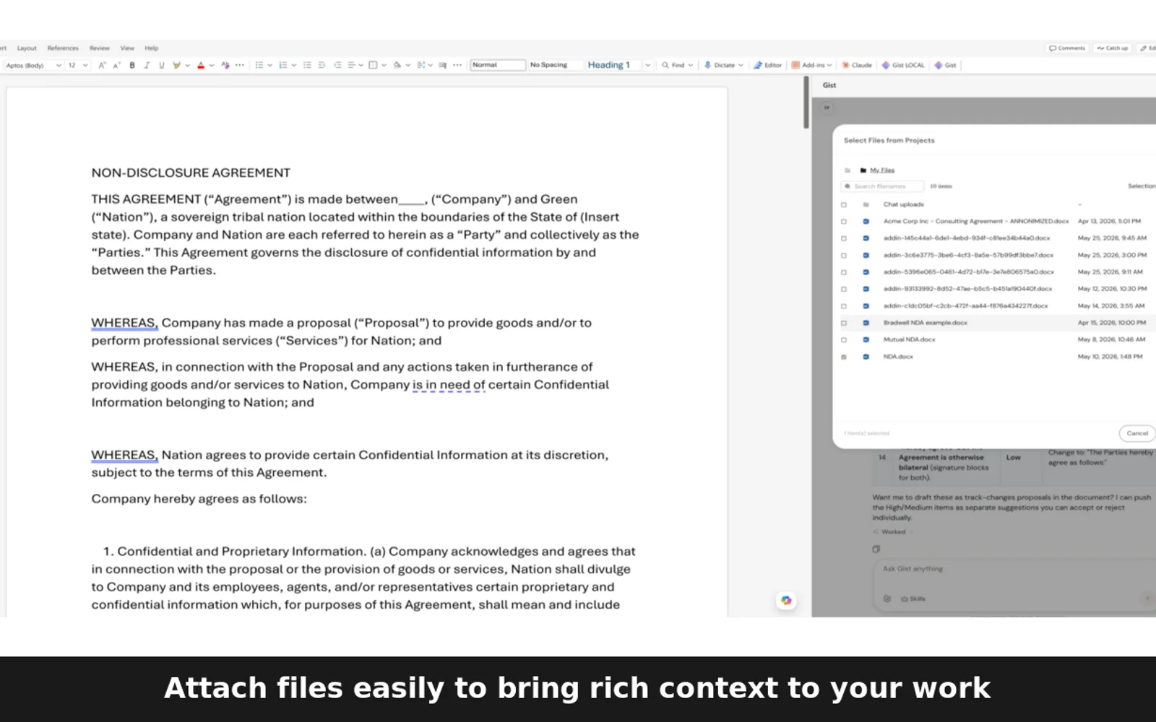The height and width of the screenshot is (722, 1156).
Task: Apply Underline formatting
Action: 161,65
